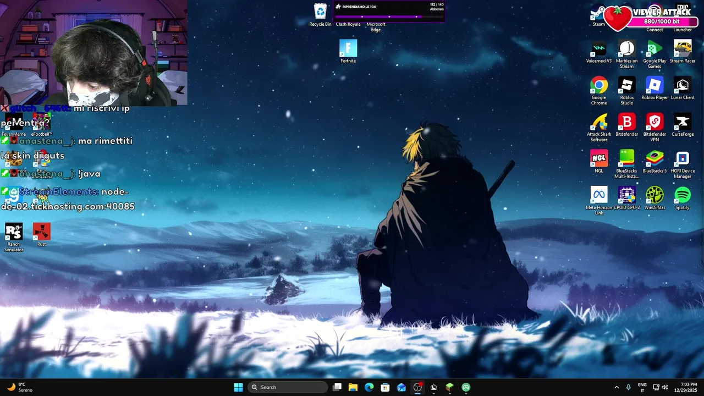The height and width of the screenshot is (396, 704).
Task: Open Google Play Games shortcut
Action: [x=654, y=54]
